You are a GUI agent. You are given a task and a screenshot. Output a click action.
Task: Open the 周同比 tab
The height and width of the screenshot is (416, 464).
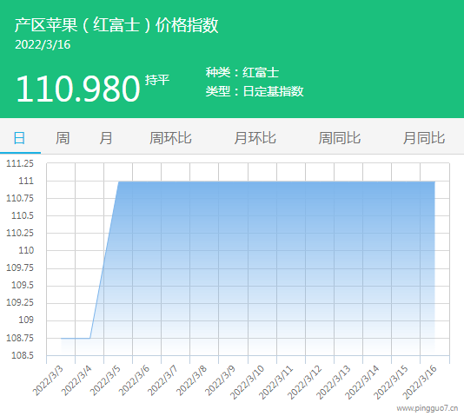point(340,138)
